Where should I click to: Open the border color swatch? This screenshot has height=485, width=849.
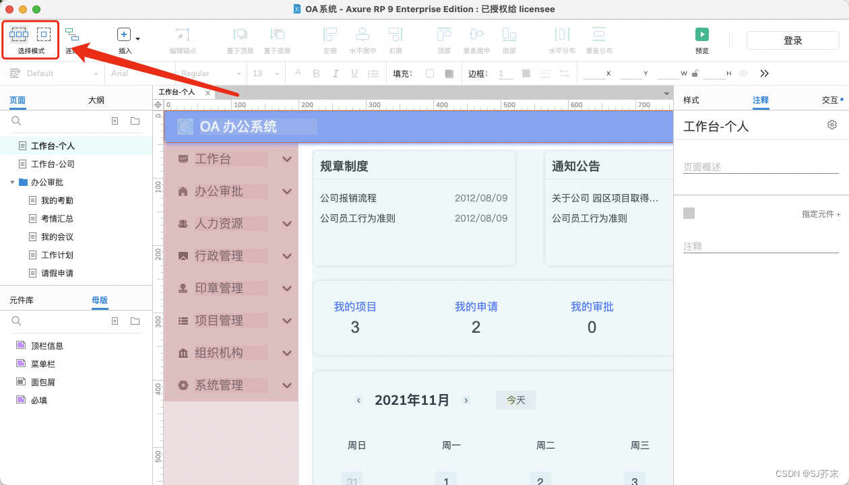tap(526, 73)
